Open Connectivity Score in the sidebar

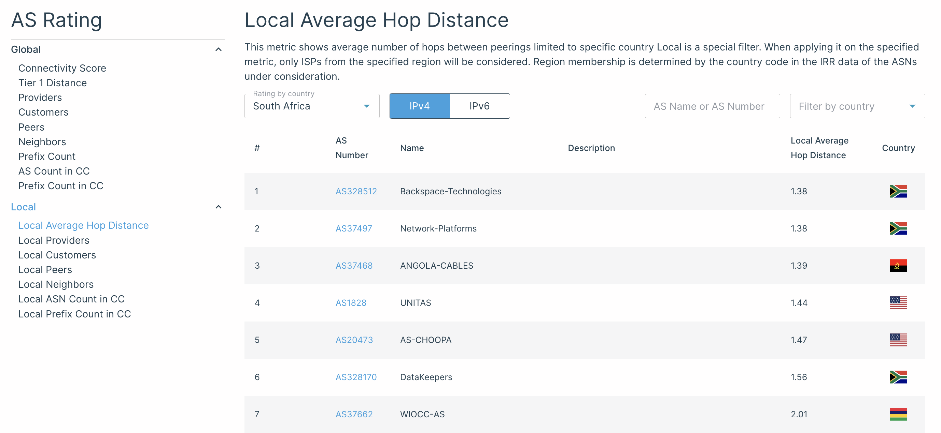pos(62,68)
